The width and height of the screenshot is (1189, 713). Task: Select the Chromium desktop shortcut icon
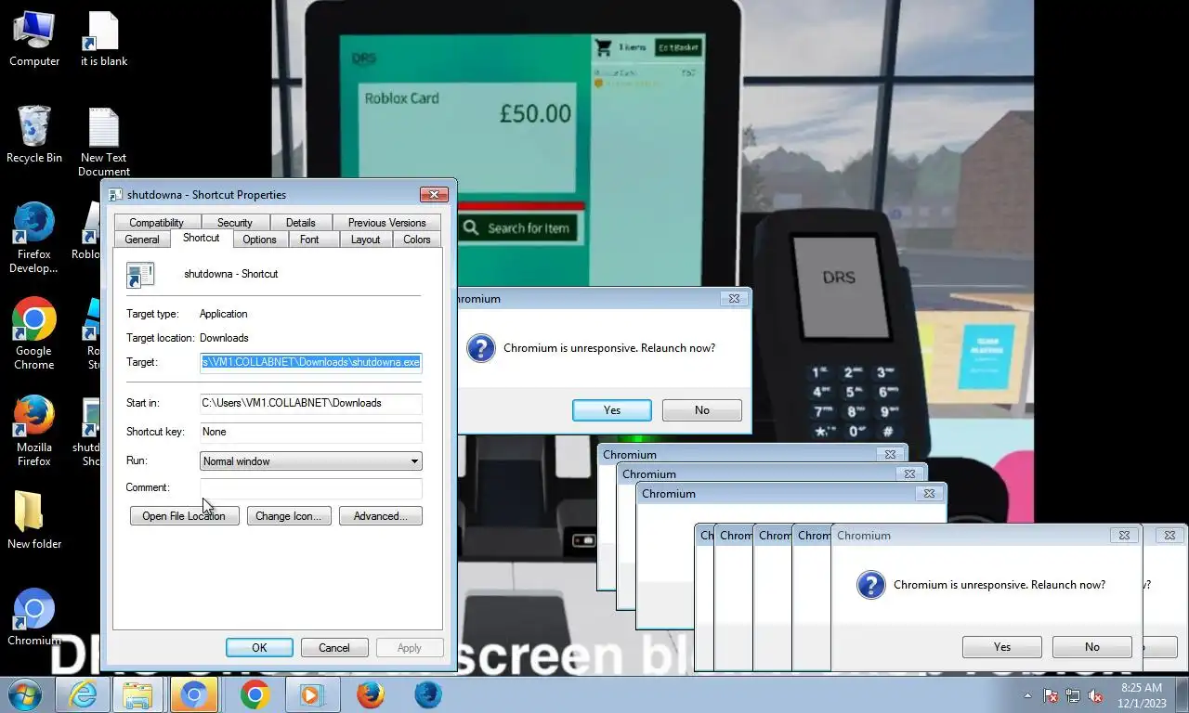coord(34,617)
